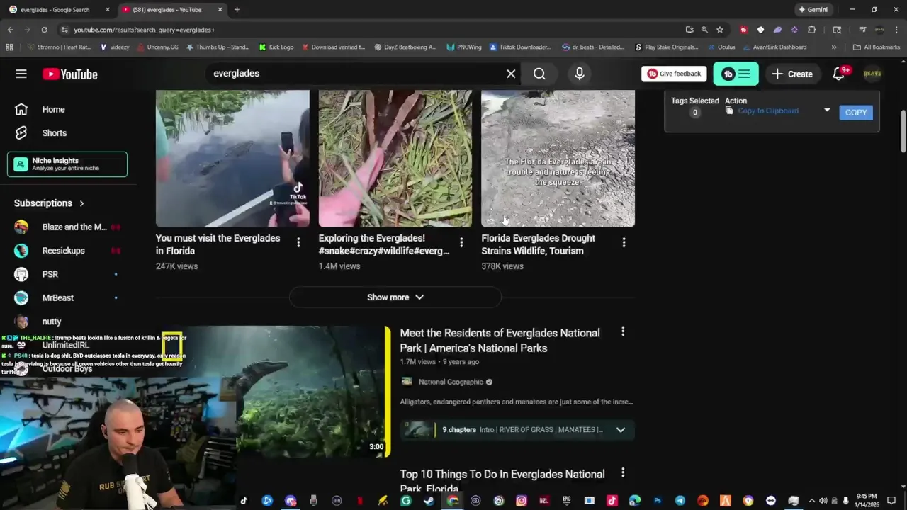Open options for Florida Everglades Drought short

(624, 242)
